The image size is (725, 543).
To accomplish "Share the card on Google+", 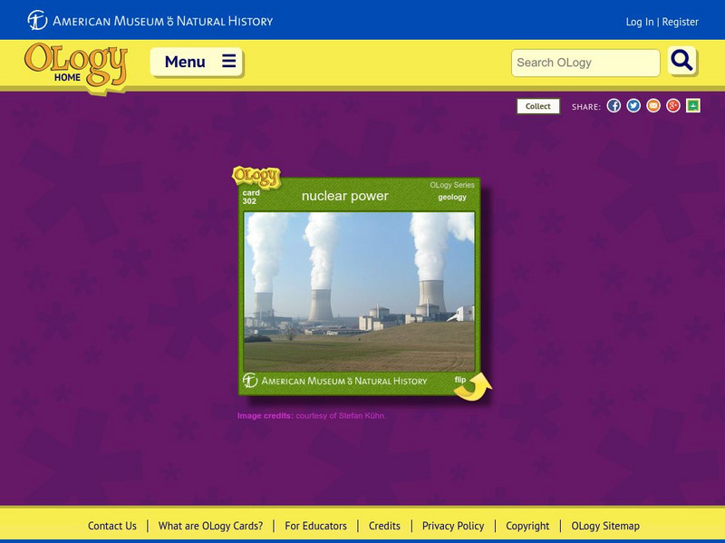I will pos(672,104).
